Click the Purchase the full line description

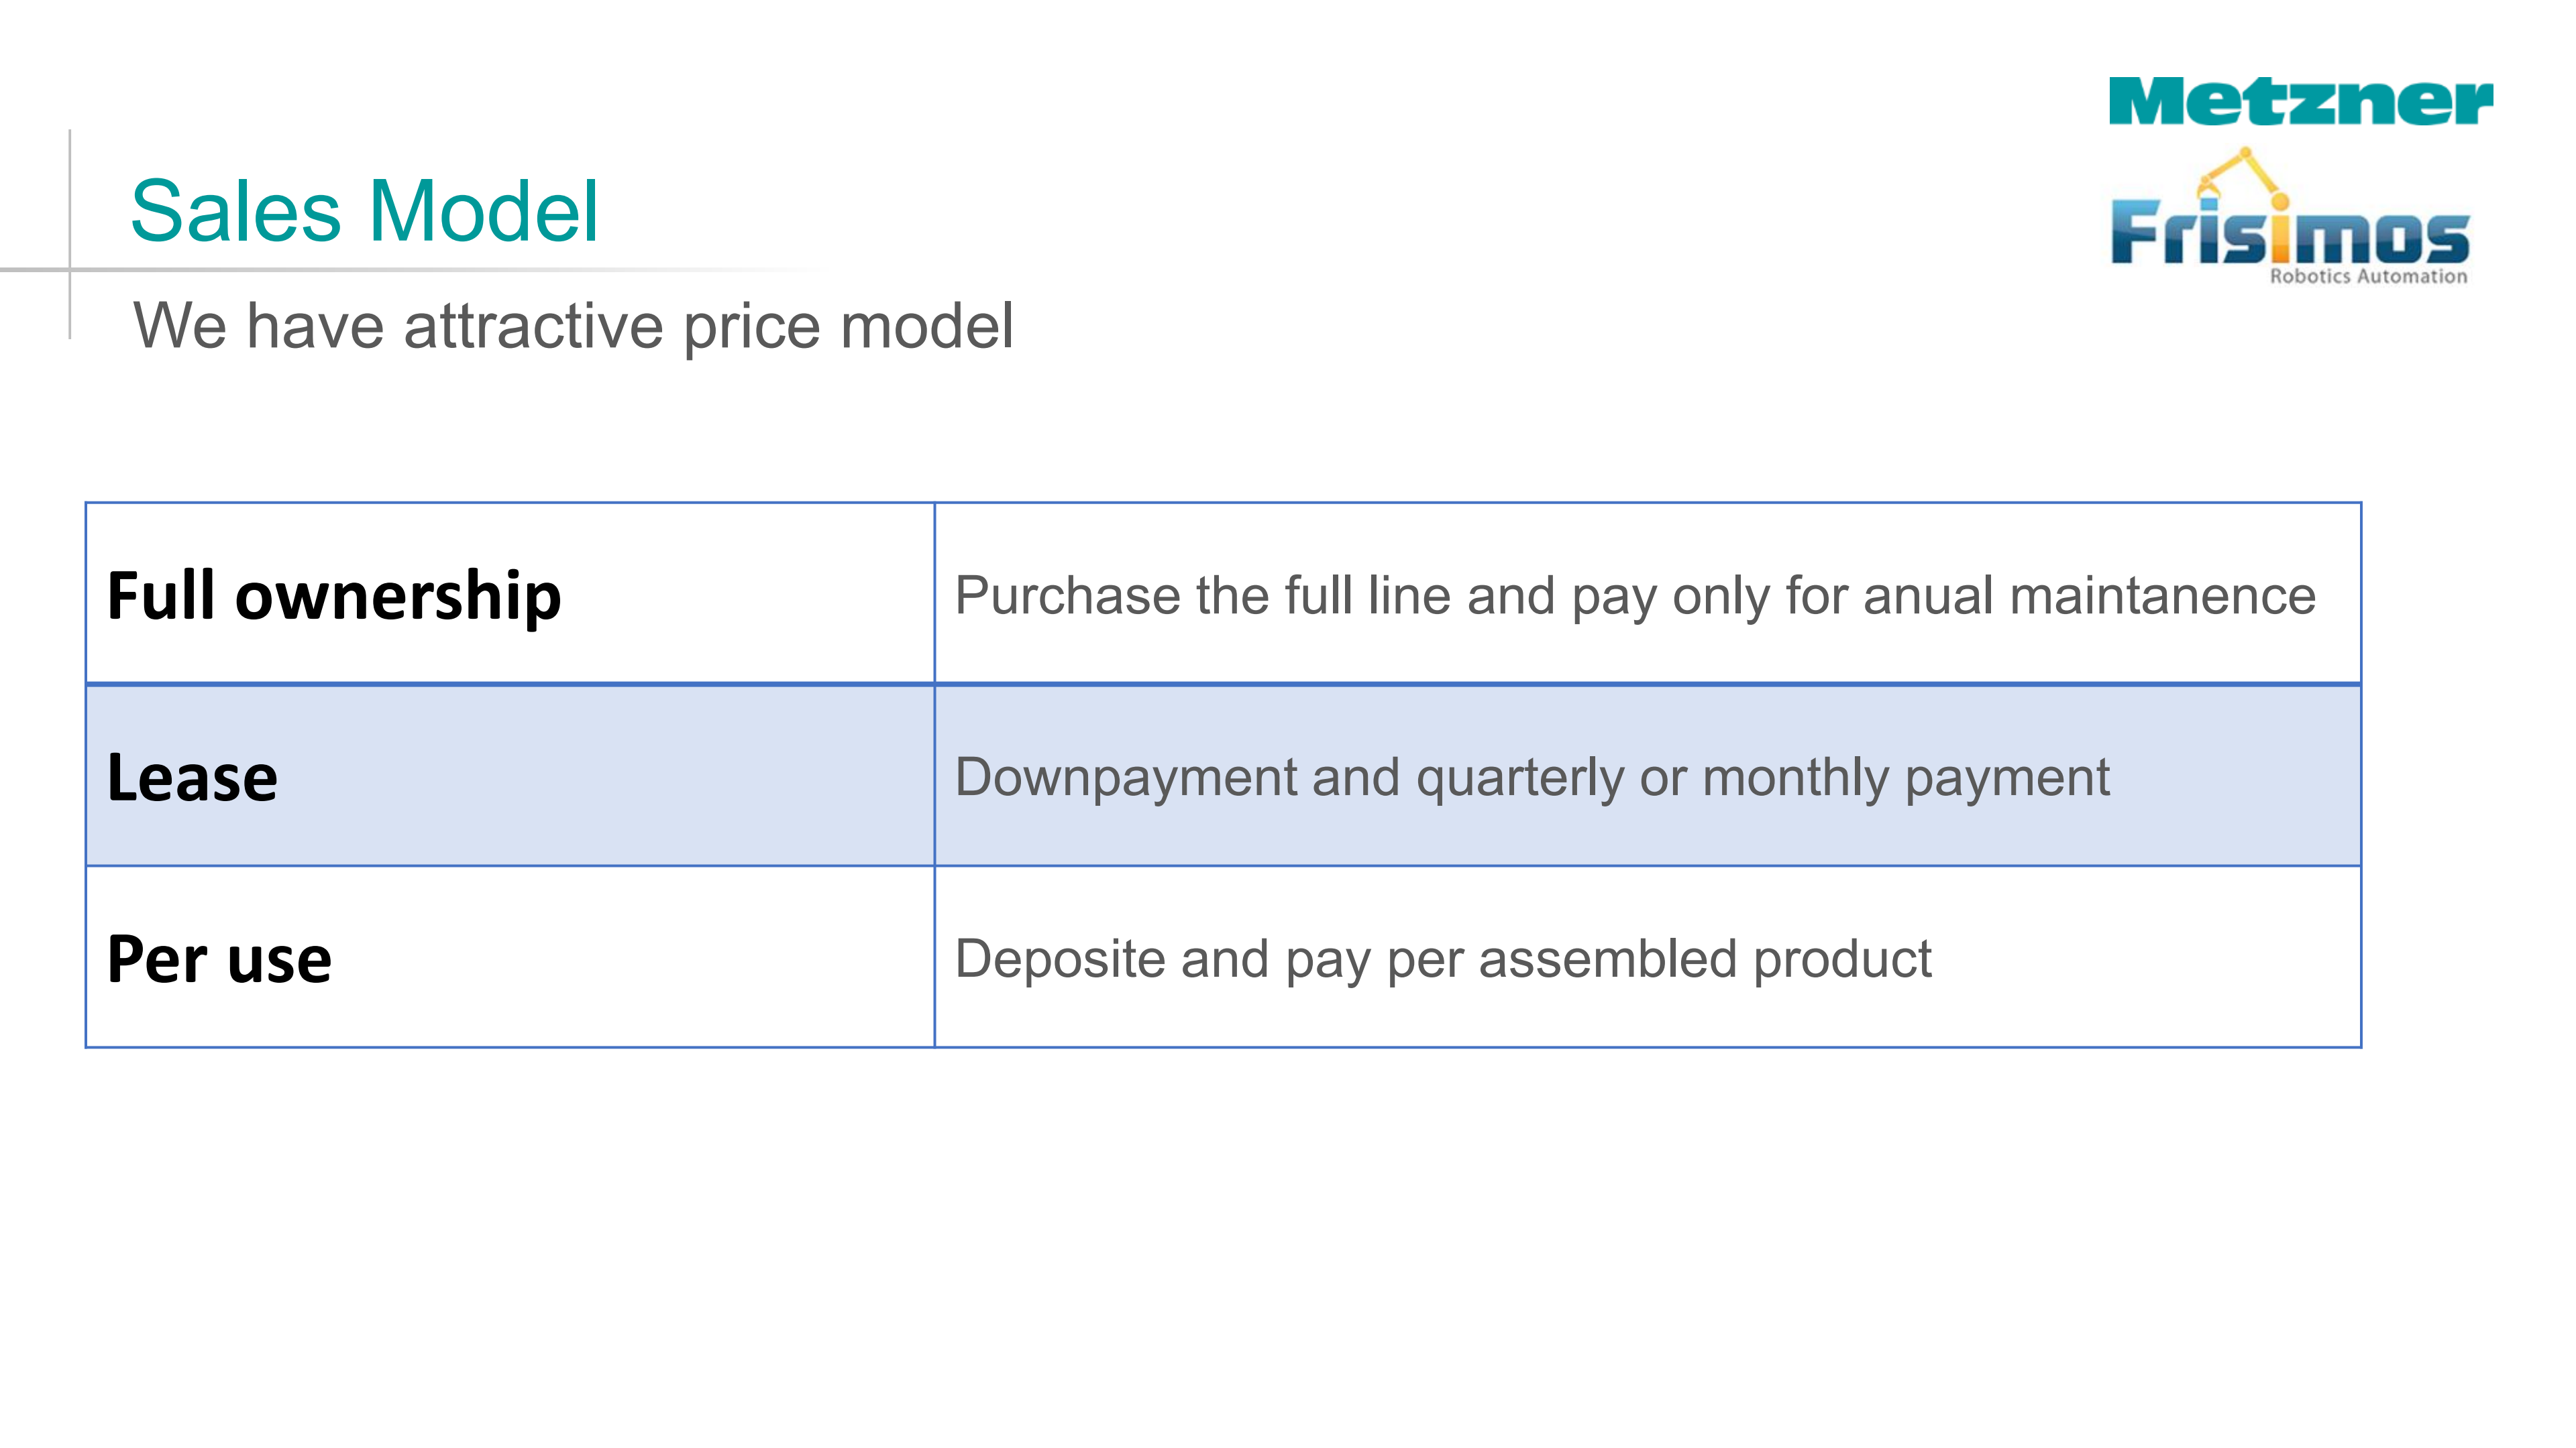[x=1634, y=595]
